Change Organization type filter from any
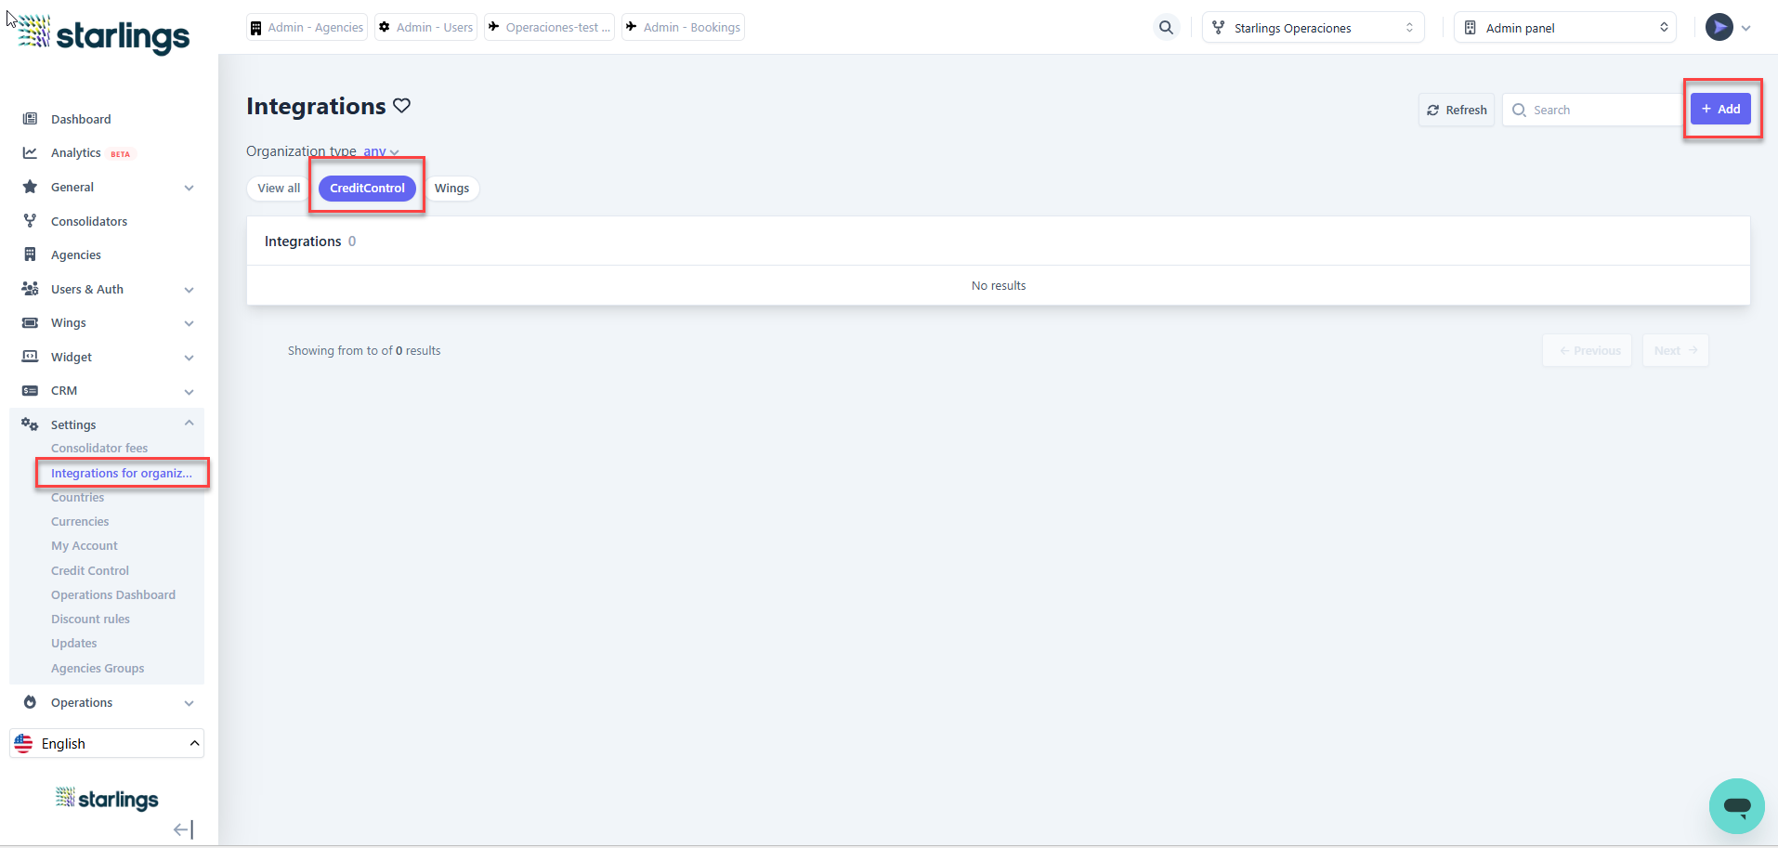This screenshot has width=1778, height=848. point(380,151)
